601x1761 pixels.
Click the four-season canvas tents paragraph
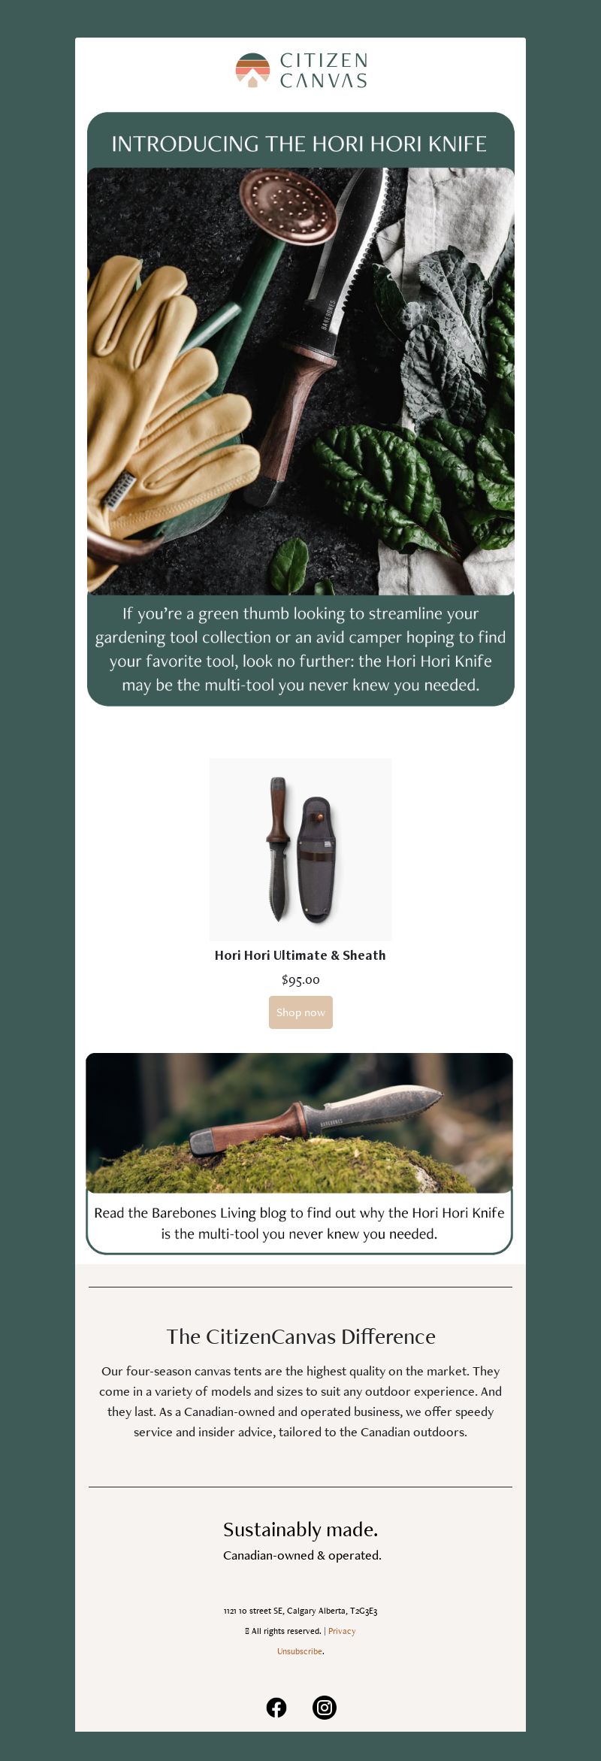point(300,1402)
